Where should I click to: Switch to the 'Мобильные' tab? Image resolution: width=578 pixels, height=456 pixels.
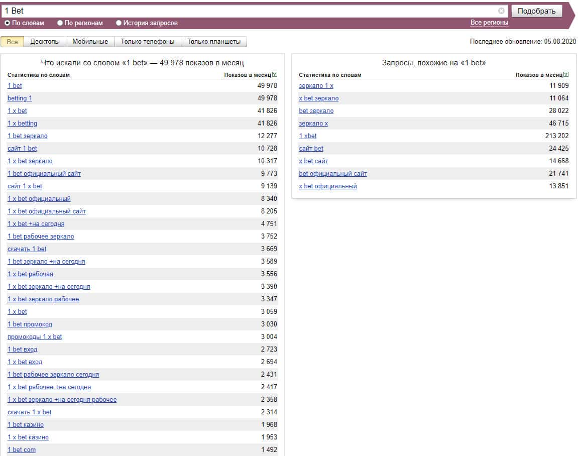pyautogui.click(x=90, y=42)
